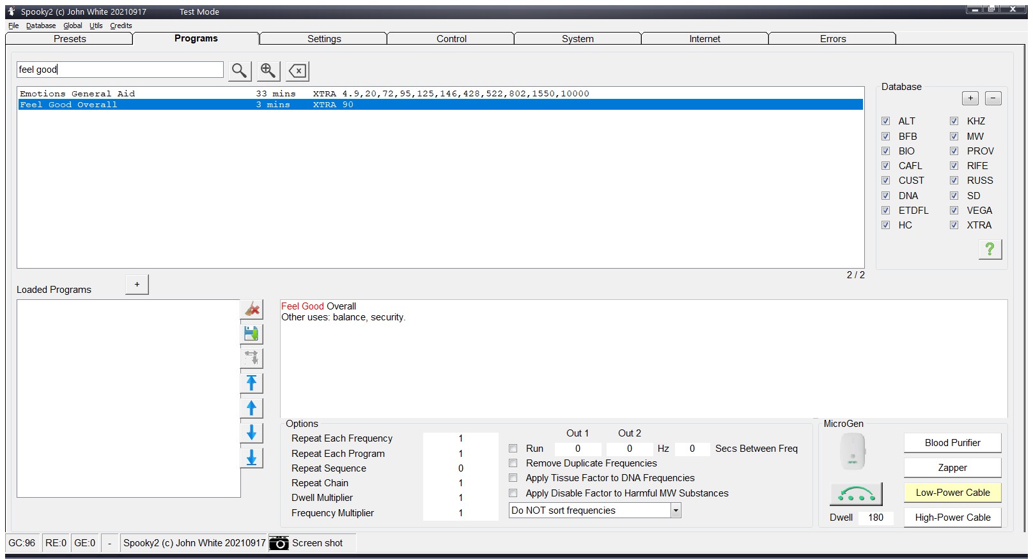Switch to the Errors tab

[x=833, y=39]
